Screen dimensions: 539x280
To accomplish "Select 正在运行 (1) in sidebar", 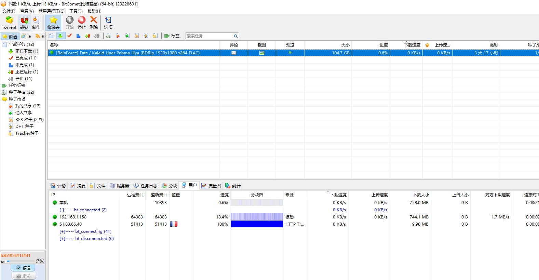I will (x=27, y=72).
